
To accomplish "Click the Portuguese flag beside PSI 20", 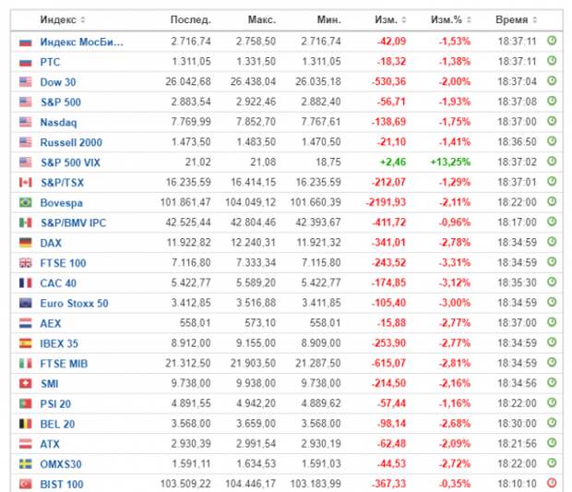I will 26,403.
